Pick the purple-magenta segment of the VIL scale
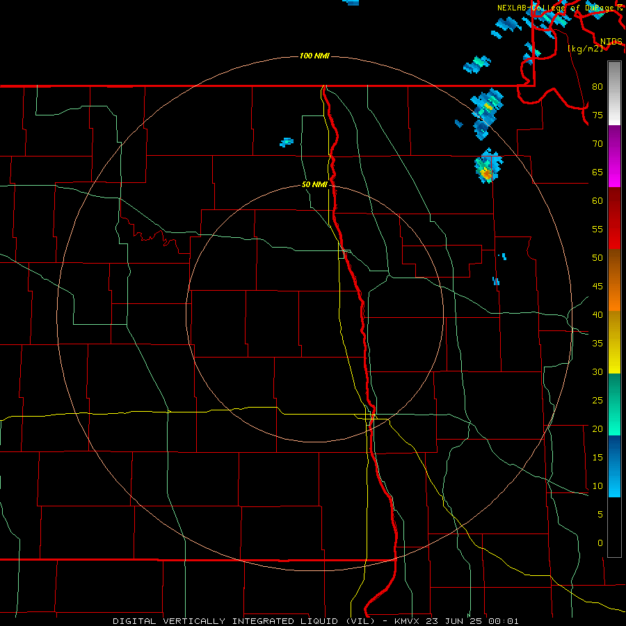This screenshot has width=626, height=626. pyautogui.click(x=614, y=156)
